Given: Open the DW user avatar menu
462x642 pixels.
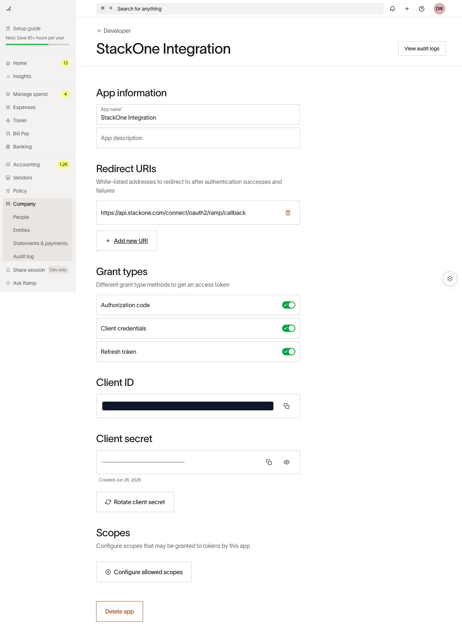Looking at the screenshot, I should tap(439, 9).
